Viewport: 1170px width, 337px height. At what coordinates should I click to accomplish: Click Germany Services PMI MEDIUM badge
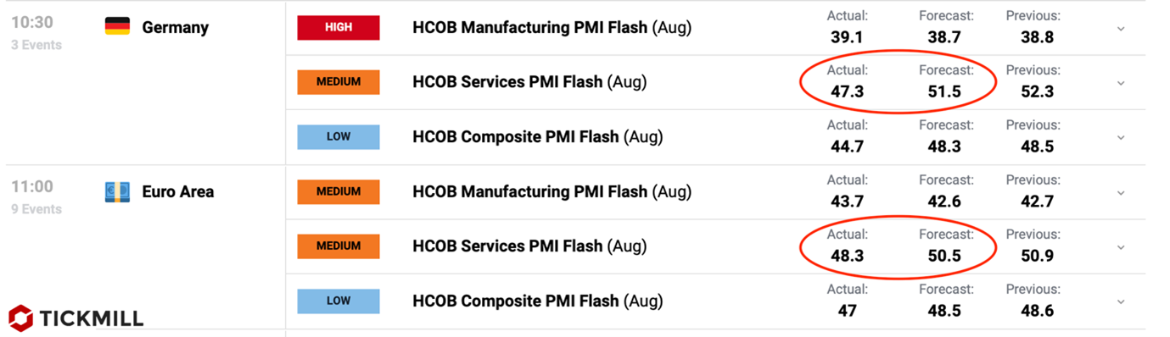(339, 82)
